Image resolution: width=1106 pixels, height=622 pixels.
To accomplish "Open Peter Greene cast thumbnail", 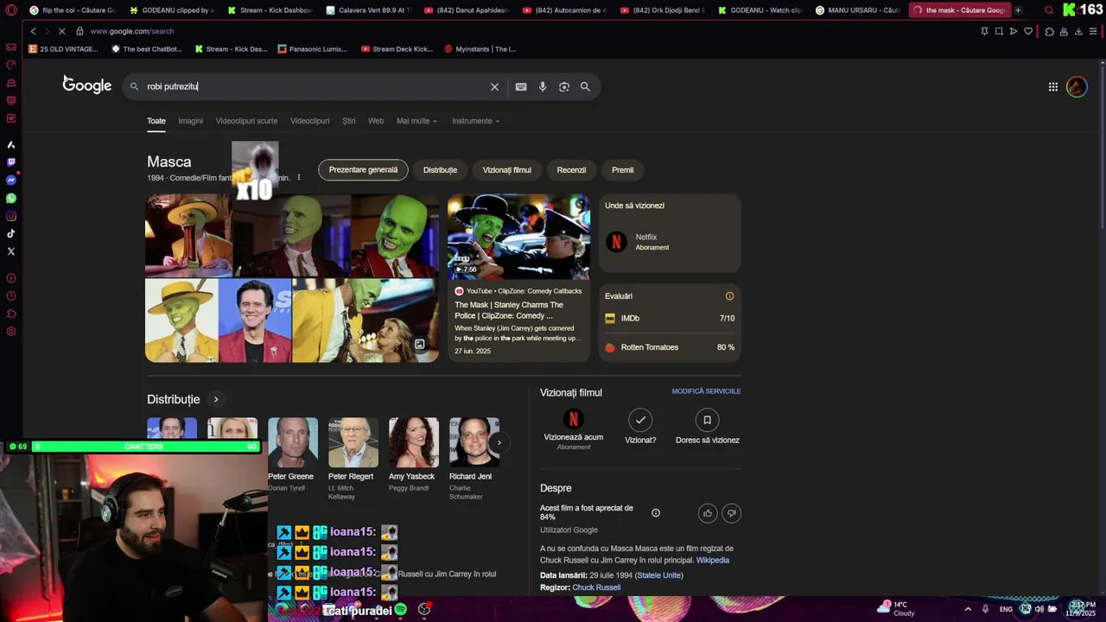I will pos(292,442).
